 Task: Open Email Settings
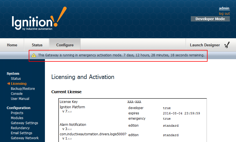[x=21, y=133]
